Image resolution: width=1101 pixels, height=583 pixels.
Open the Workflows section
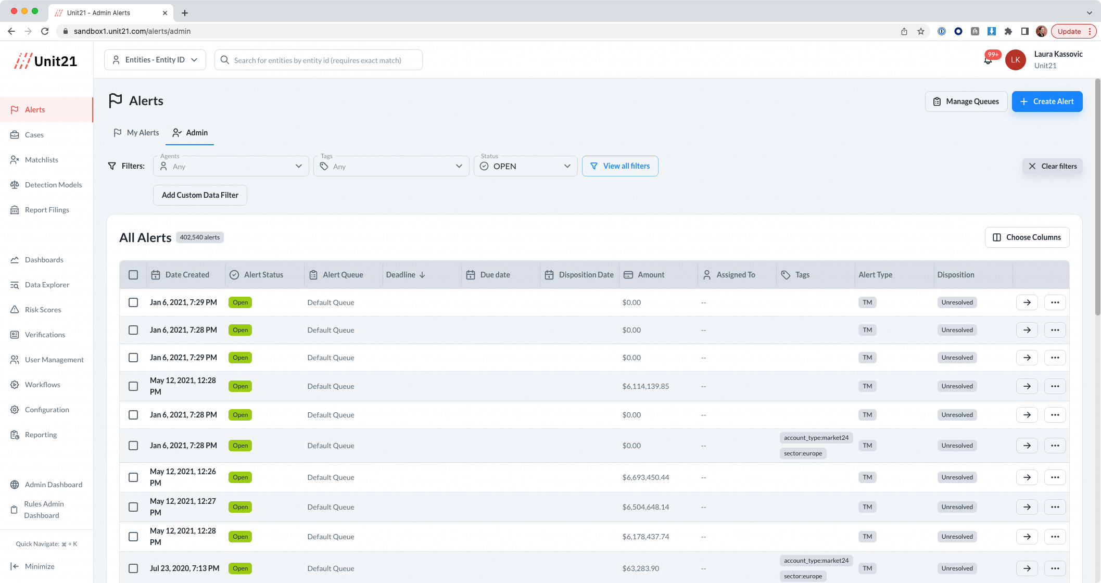[42, 385]
